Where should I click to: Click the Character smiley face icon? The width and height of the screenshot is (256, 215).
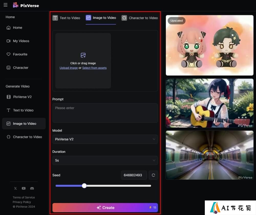pyautogui.click(x=8, y=68)
